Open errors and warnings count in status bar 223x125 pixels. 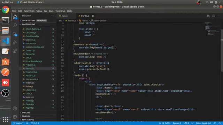(x=35, y=123)
